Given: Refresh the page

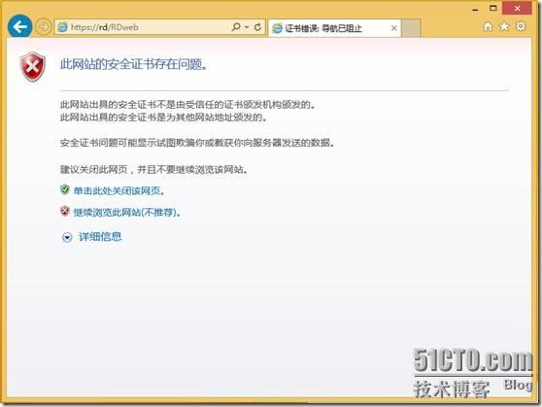Looking at the screenshot, I should click(x=257, y=27).
